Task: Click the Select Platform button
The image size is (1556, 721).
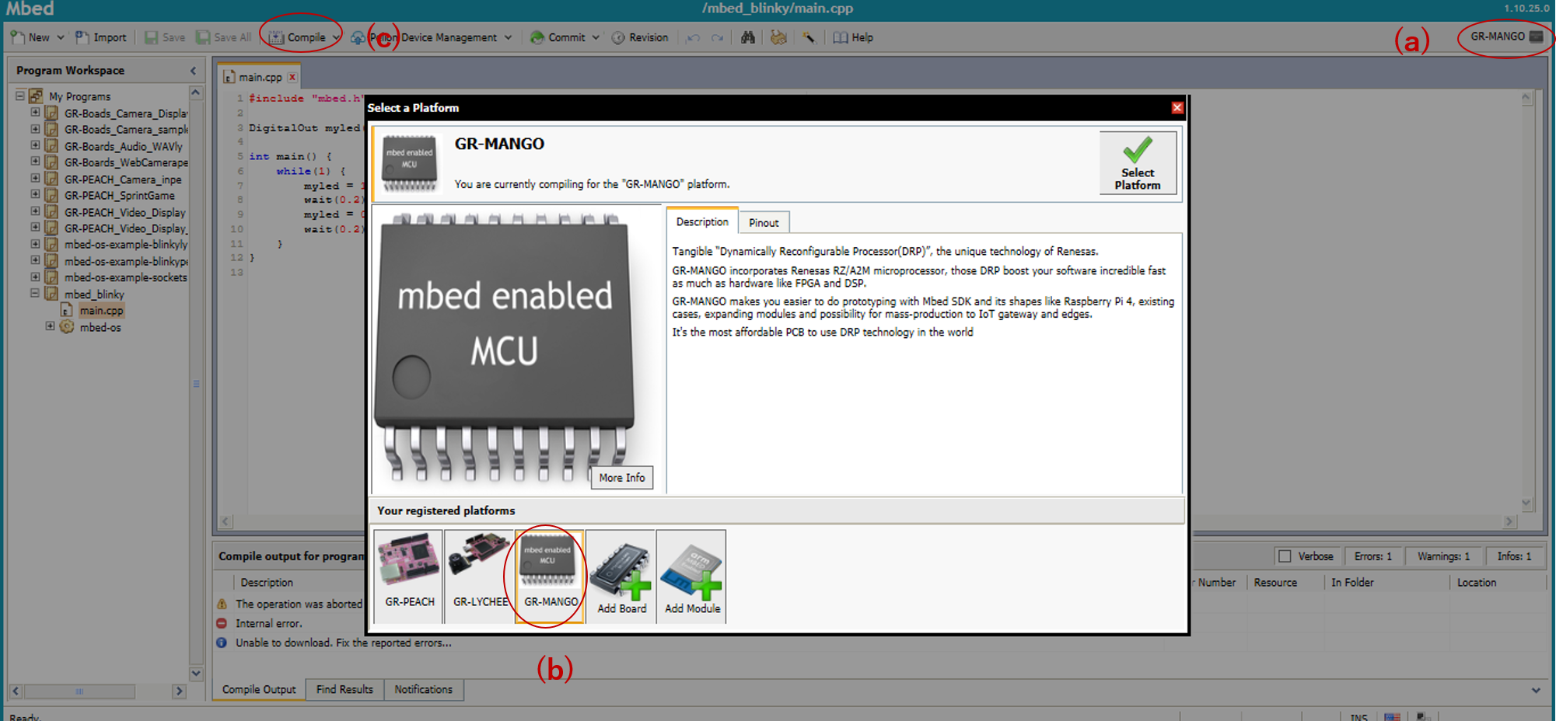Action: (1137, 162)
